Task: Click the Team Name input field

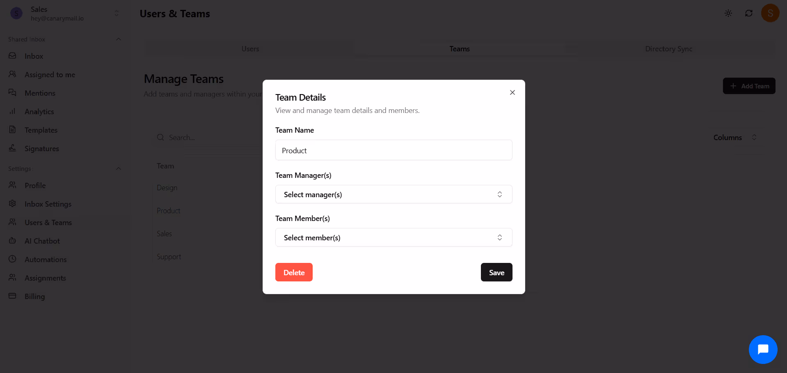Action: click(393, 150)
